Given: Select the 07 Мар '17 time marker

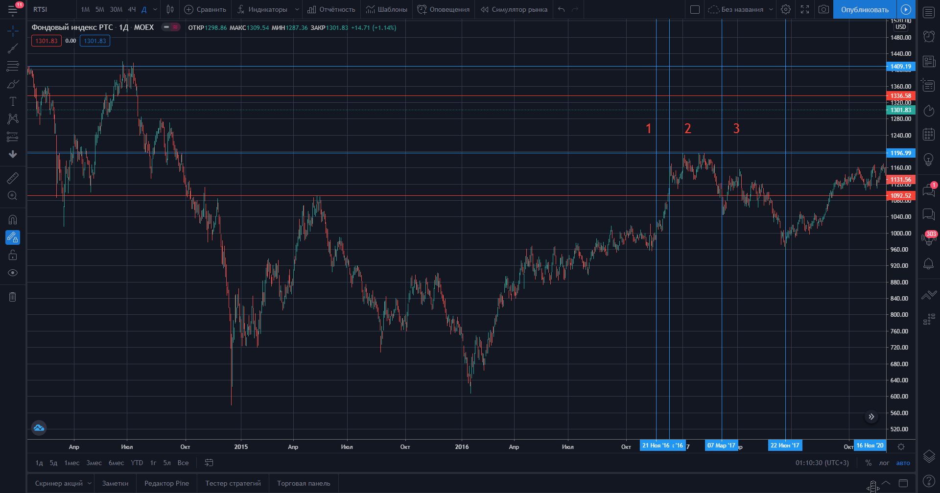Looking at the screenshot, I should coord(721,445).
